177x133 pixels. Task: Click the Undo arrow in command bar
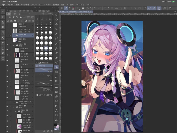point(95,8)
